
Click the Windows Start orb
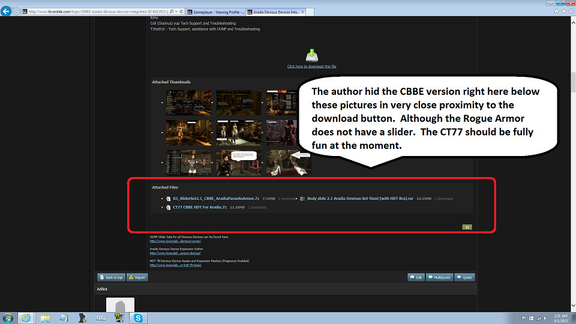(8, 317)
